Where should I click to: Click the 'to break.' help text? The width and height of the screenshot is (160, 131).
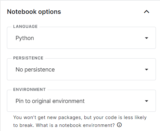24,125
